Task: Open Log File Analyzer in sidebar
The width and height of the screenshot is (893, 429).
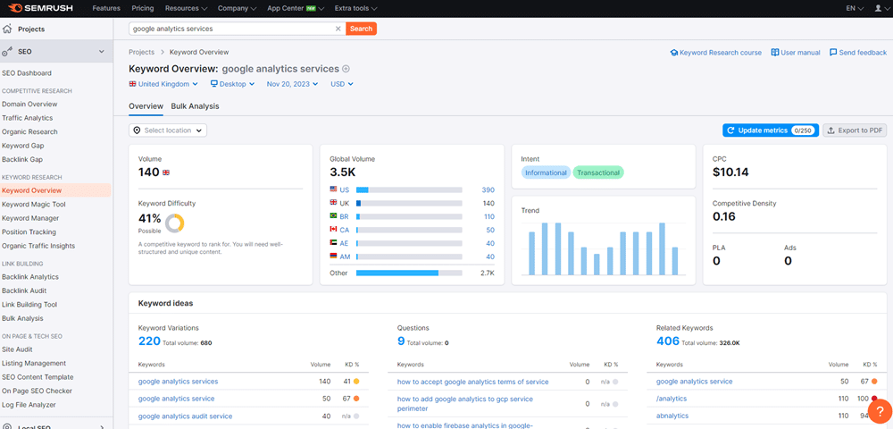Action: (29, 405)
